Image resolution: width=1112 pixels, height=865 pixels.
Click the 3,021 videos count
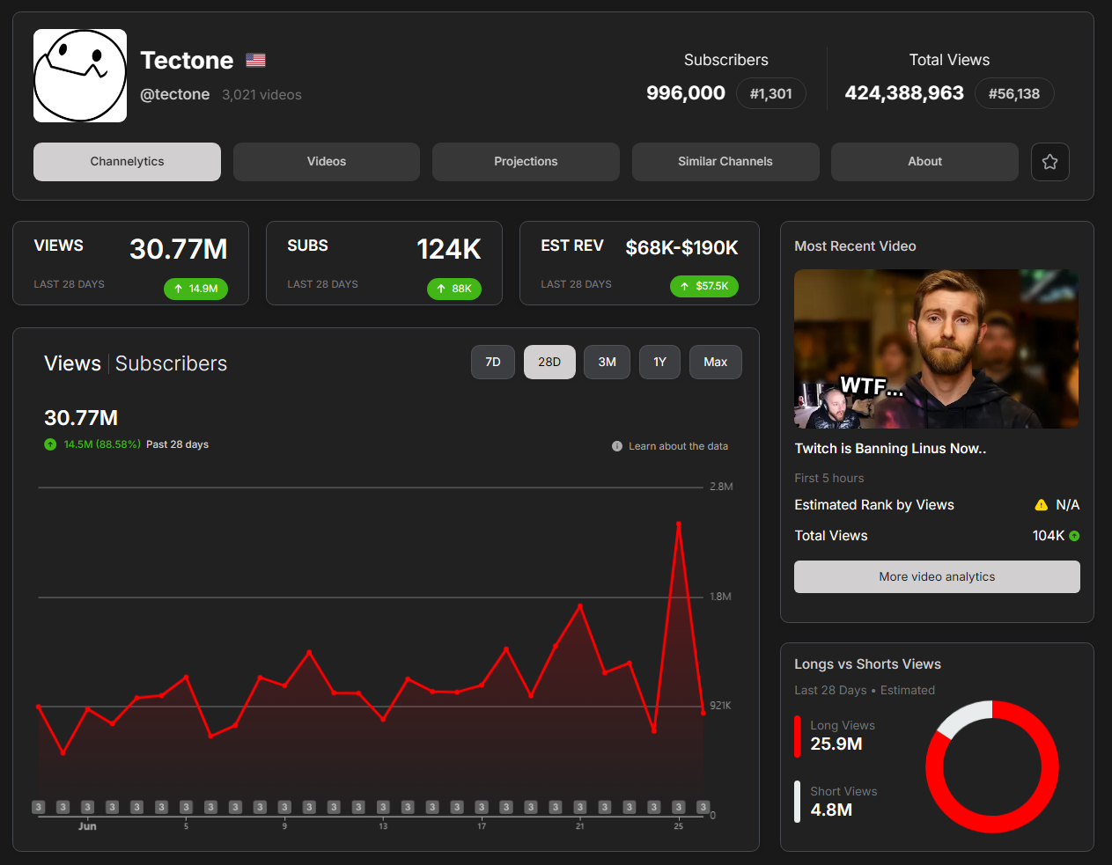point(261,95)
